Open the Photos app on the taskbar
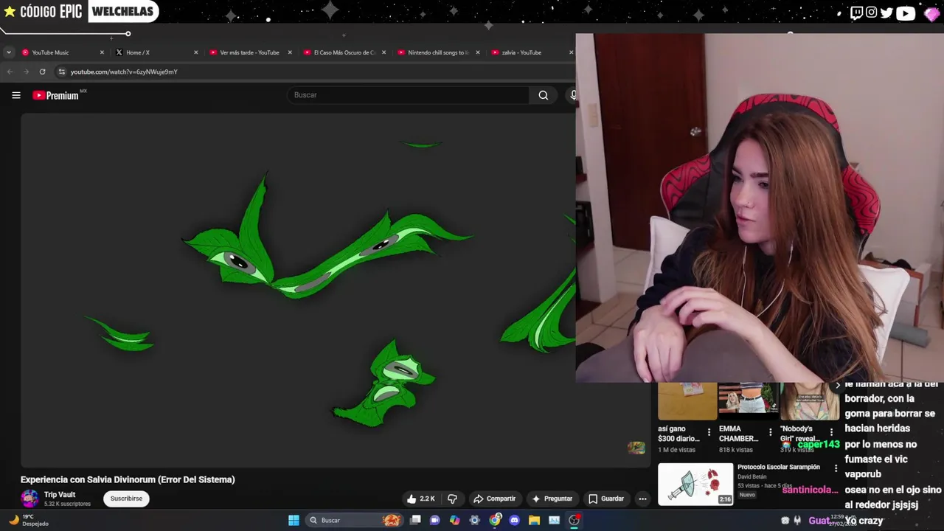 (554, 520)
